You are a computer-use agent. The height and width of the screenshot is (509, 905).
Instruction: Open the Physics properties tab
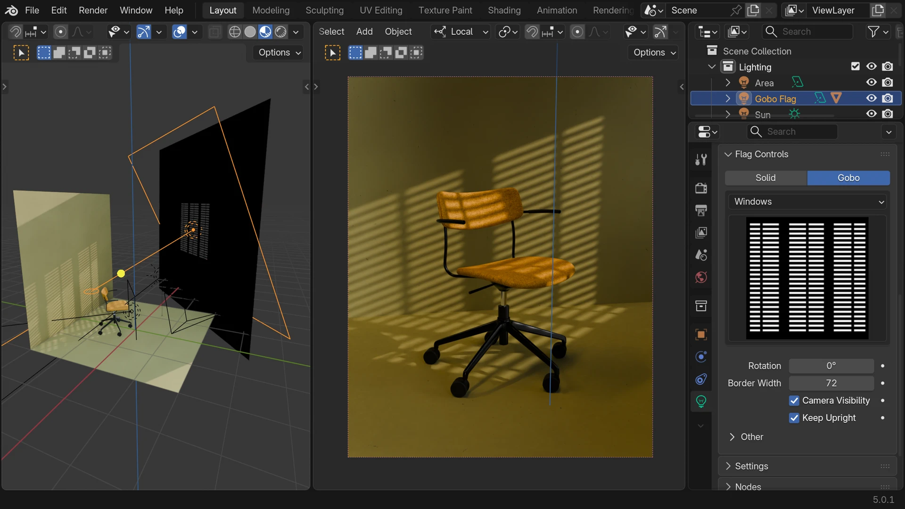[x=701, y=357]
